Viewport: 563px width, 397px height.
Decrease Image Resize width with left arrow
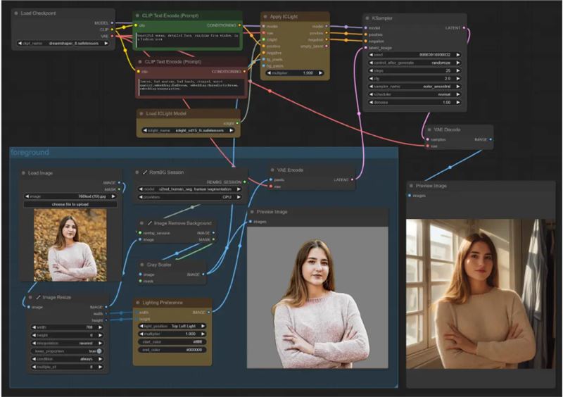[34, 327]
